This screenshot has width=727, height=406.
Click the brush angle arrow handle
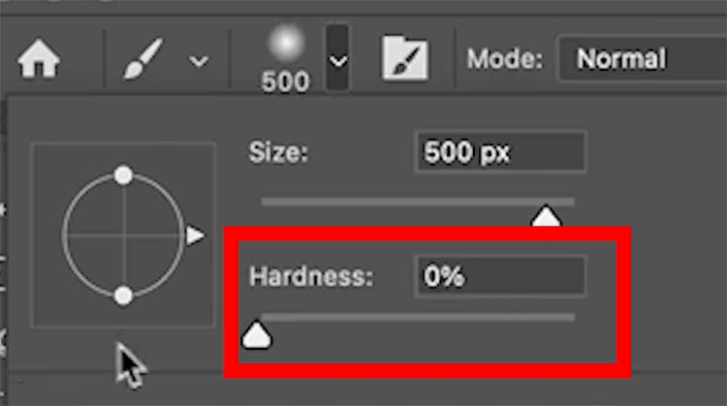(x=195, y=235)
